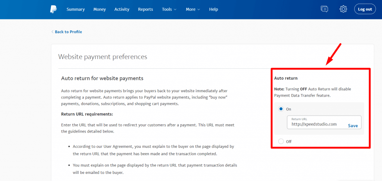Follow the Back to Profile link
This screenshot has width=382, height=181.
[x=67, y=32]
